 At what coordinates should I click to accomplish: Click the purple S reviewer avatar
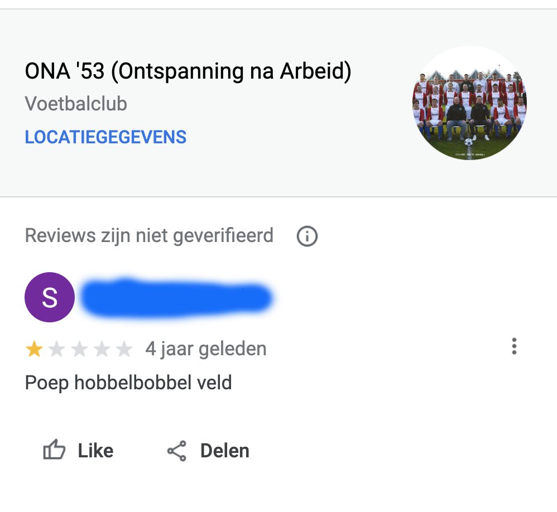(50, 297)
